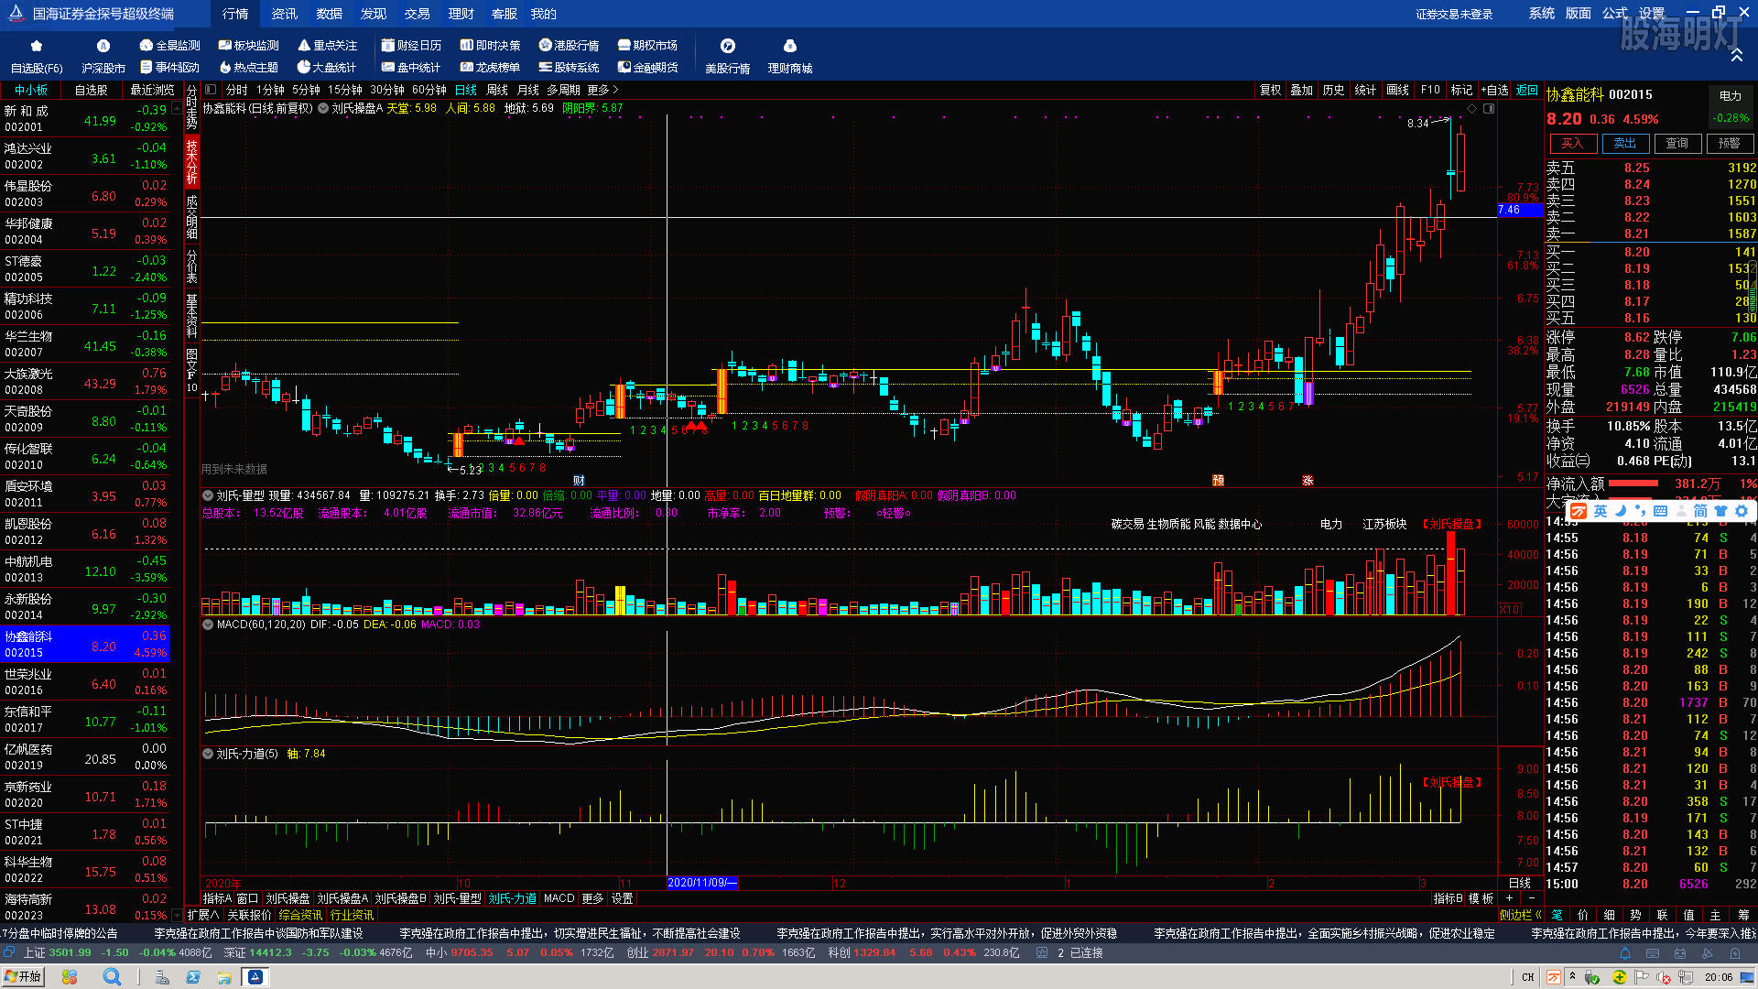
Task: Select 月线 monthly chart
Action: tap(528, 90)
